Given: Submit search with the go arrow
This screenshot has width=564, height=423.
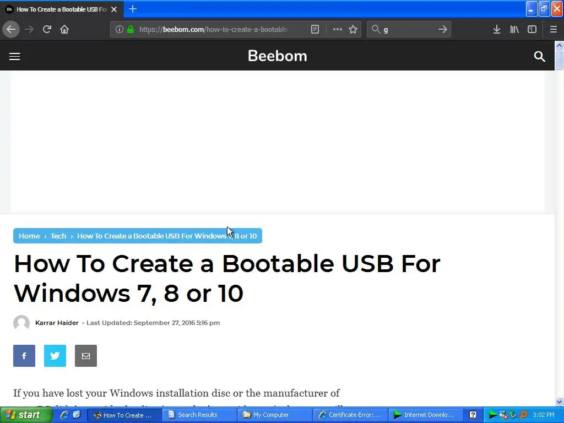Looking at the screenshot, I should tap(442, 29).
